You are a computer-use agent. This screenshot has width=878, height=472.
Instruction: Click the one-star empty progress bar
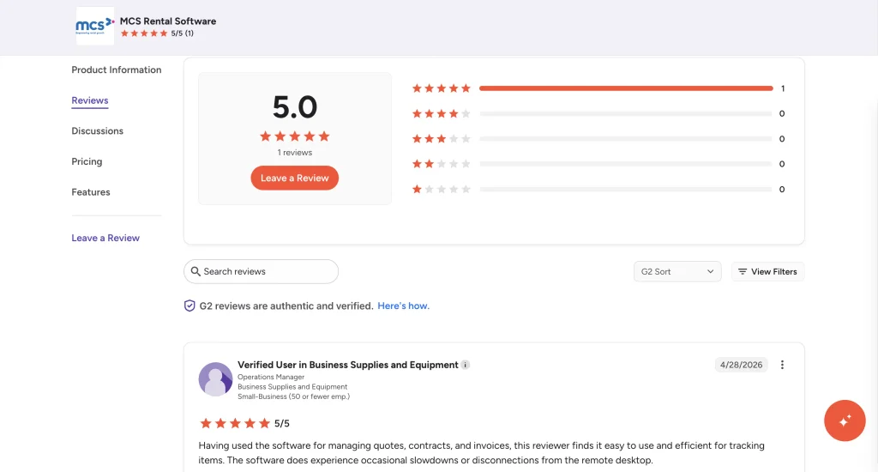pyautogui.click(x=626, y=190)
